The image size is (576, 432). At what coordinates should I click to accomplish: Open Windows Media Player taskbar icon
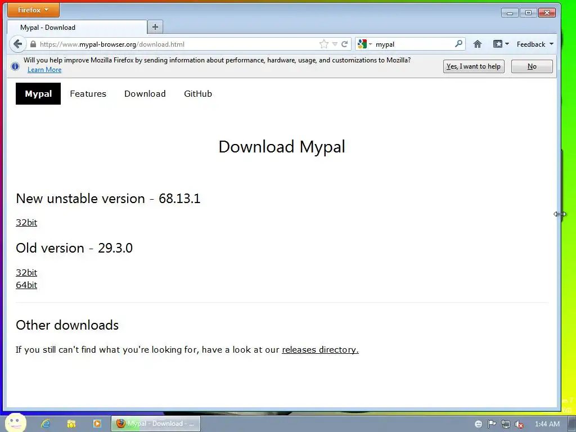tap(97, 424)
